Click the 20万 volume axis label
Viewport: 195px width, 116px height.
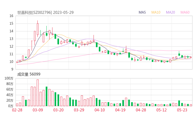click(x=10, y=100)
